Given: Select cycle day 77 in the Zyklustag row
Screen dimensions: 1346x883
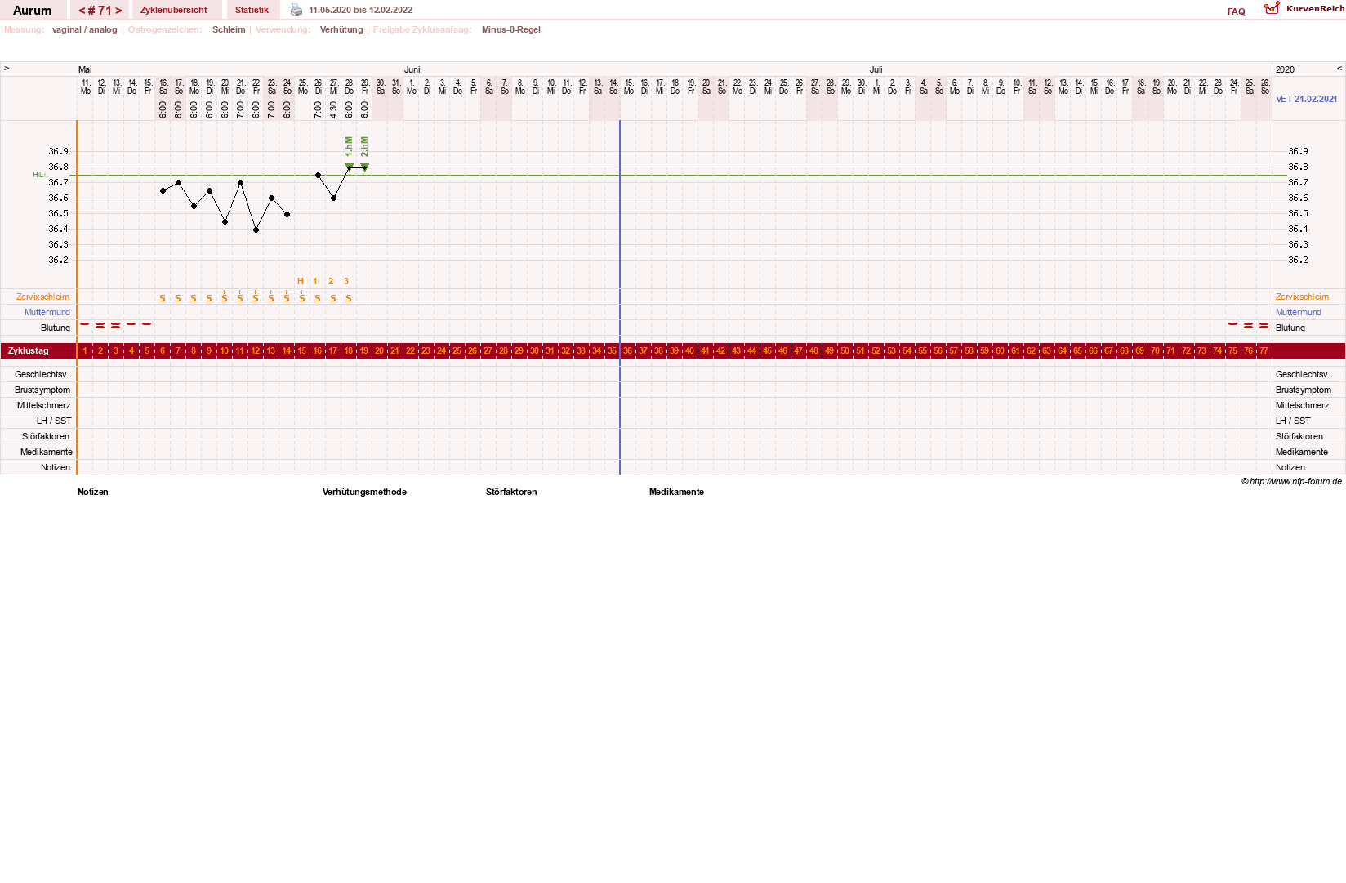Looking at the screenshot, I should pos(1264,351).
